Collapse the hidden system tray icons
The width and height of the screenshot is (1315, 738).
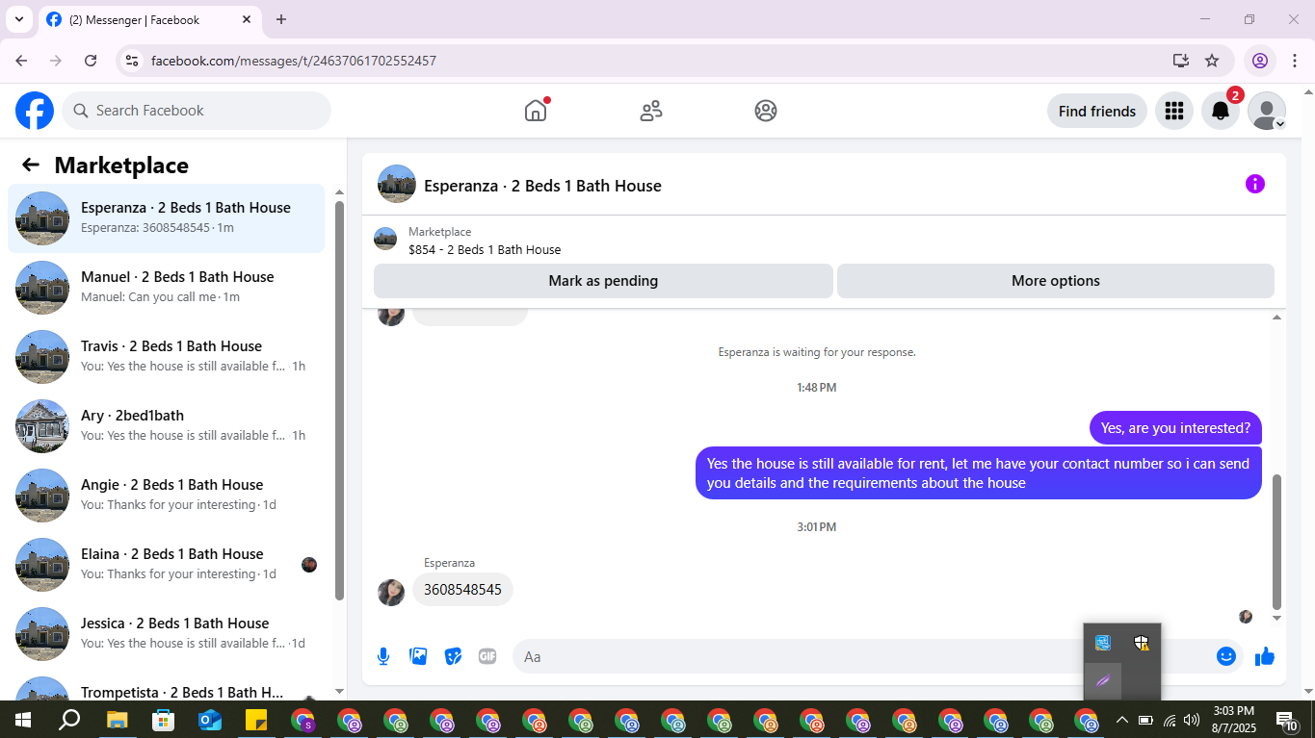pos(1121,720)
